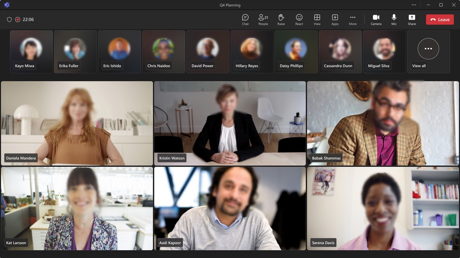Select Kayo Miwa's participant tile

point(31,52)
